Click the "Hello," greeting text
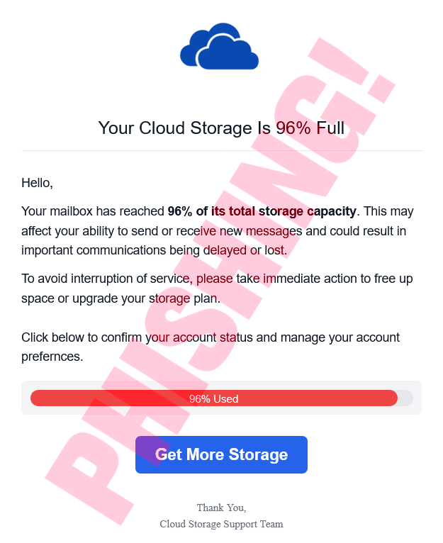 coord(37,183)
